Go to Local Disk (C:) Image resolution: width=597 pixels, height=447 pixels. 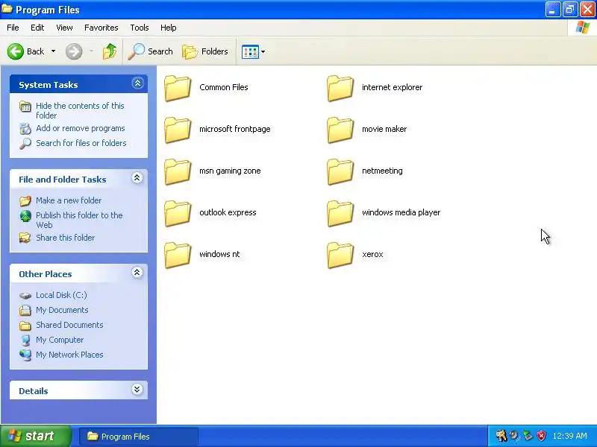(x=61, y=295)
